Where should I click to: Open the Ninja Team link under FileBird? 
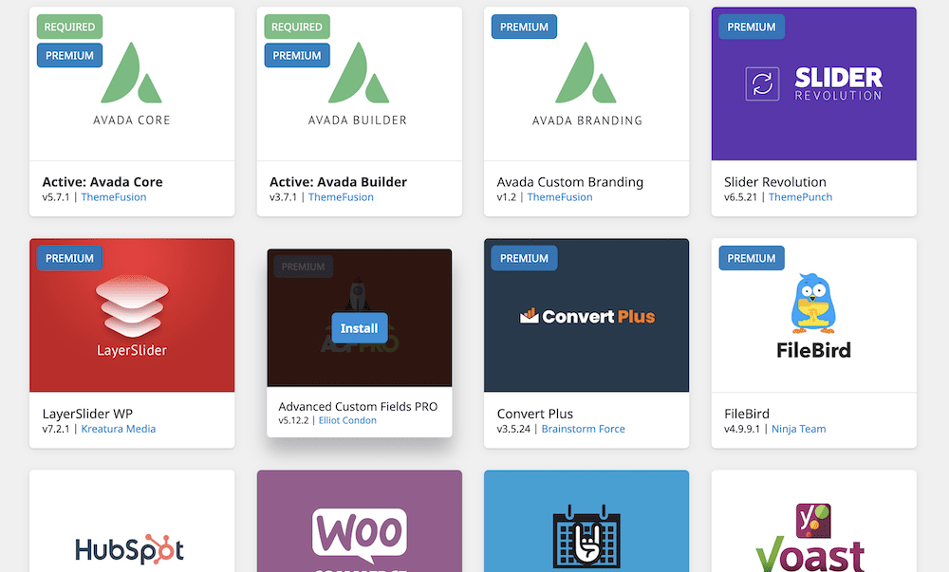(798, 428)
